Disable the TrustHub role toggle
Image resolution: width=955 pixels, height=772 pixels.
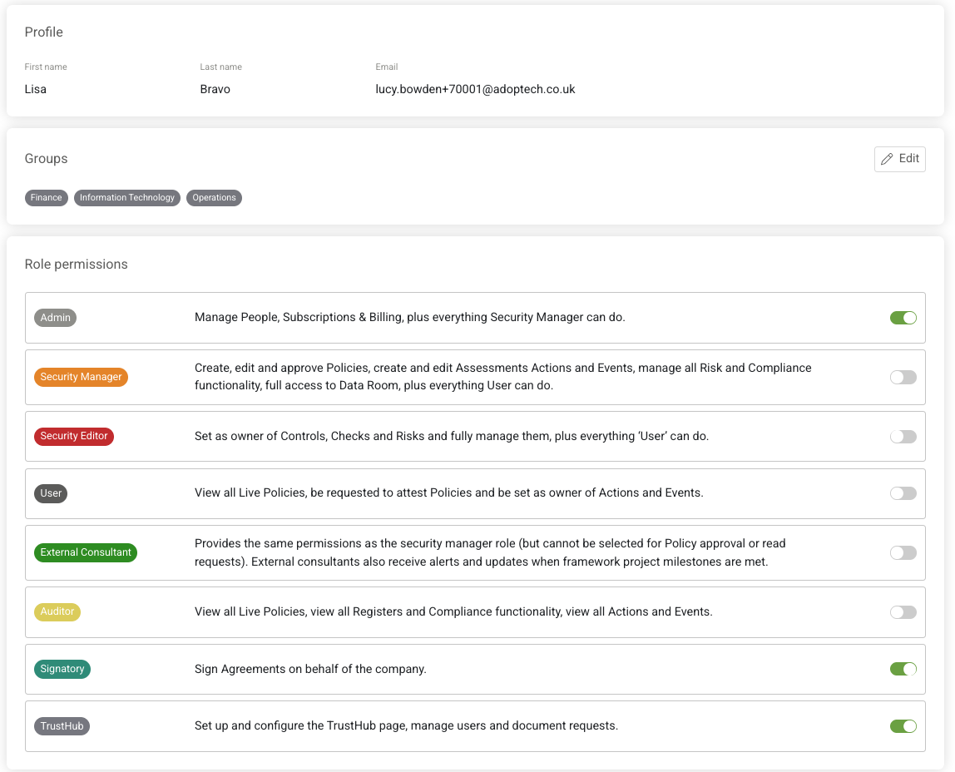(x=903, y=726)
